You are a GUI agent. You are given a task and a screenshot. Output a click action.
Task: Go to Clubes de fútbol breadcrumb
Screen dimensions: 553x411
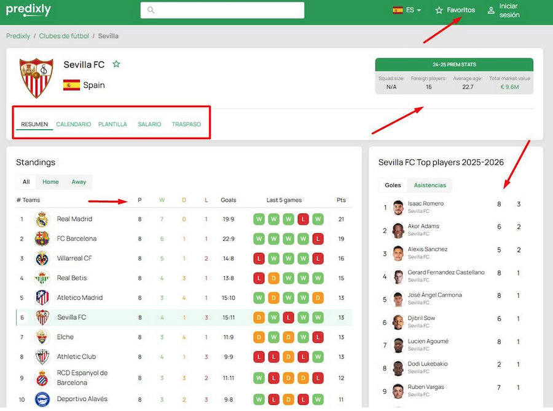[64, 36]
